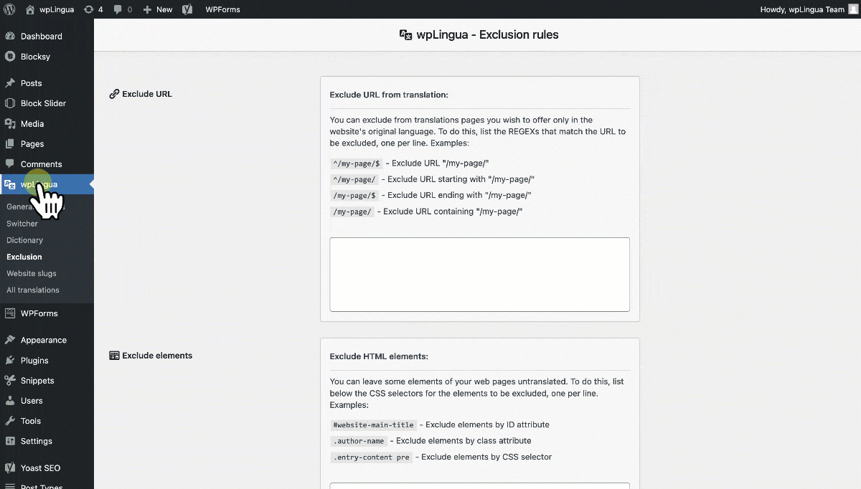Open the Website slugs submenu item
This screenshot has width=861, height=489.
tap(32, 273)
